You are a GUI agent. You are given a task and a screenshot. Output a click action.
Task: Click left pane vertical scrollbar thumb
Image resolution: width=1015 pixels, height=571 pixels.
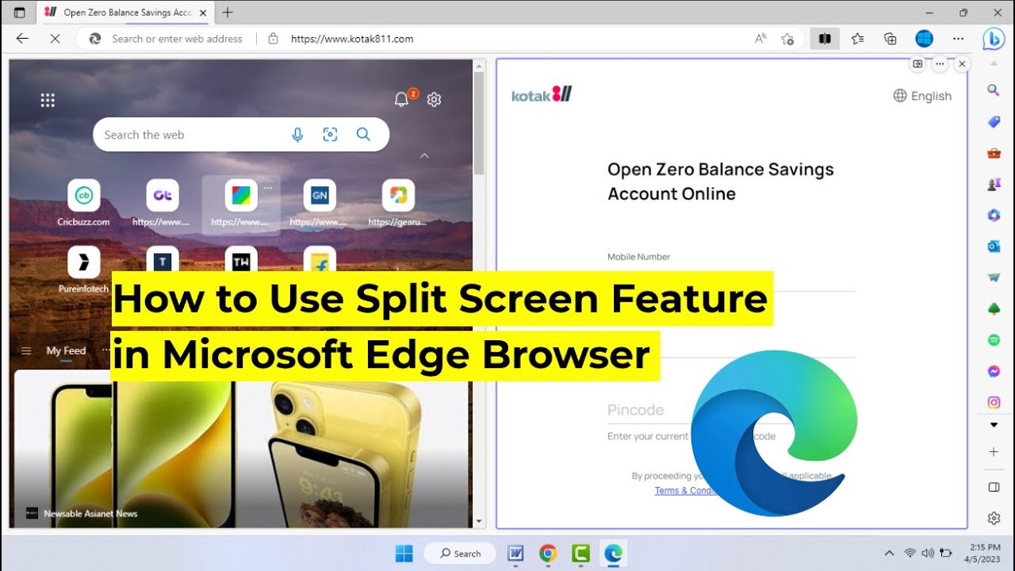(x=479, y=123)
